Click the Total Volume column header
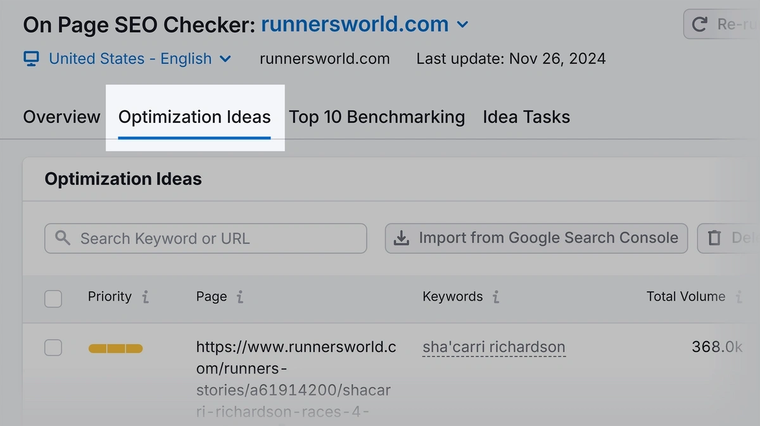Screen dimensions: 760x426 click(686, 297)
